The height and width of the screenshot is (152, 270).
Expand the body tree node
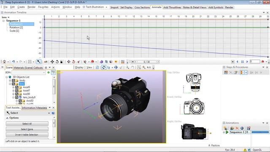pyautogui.click(x=10, y=81)
